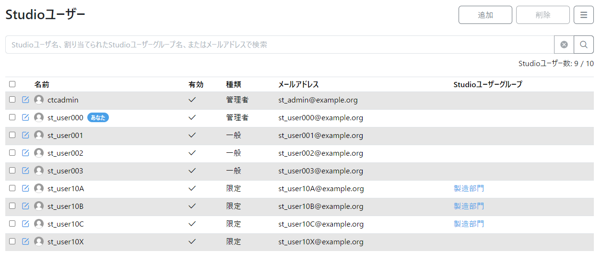This screenshot has height=275, width=602.
Task: Open 製造部門 group link for st_user10A
Action: point(469,188)
